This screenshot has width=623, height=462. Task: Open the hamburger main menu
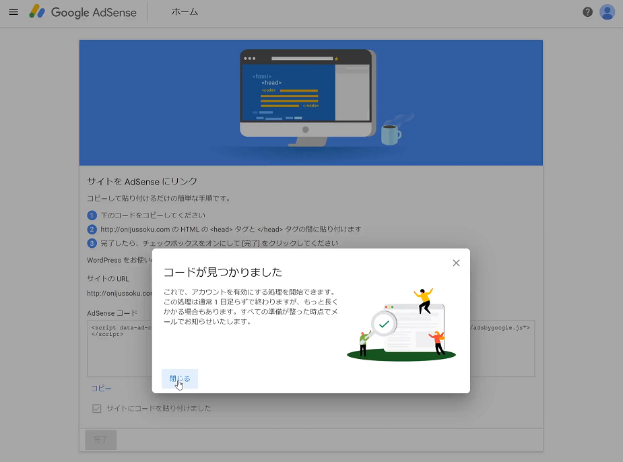(x=13, y=12)
